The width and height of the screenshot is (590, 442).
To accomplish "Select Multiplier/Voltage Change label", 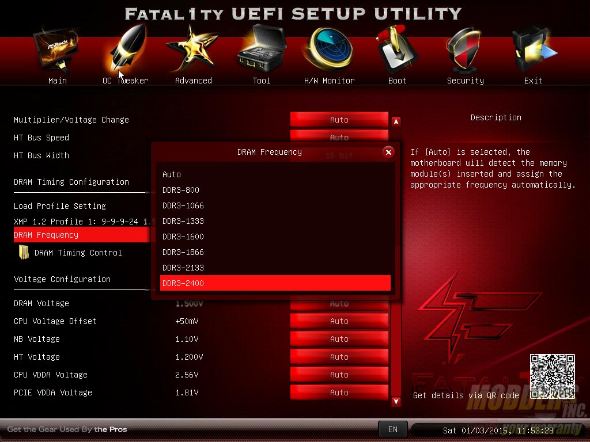I will point(71,120).
